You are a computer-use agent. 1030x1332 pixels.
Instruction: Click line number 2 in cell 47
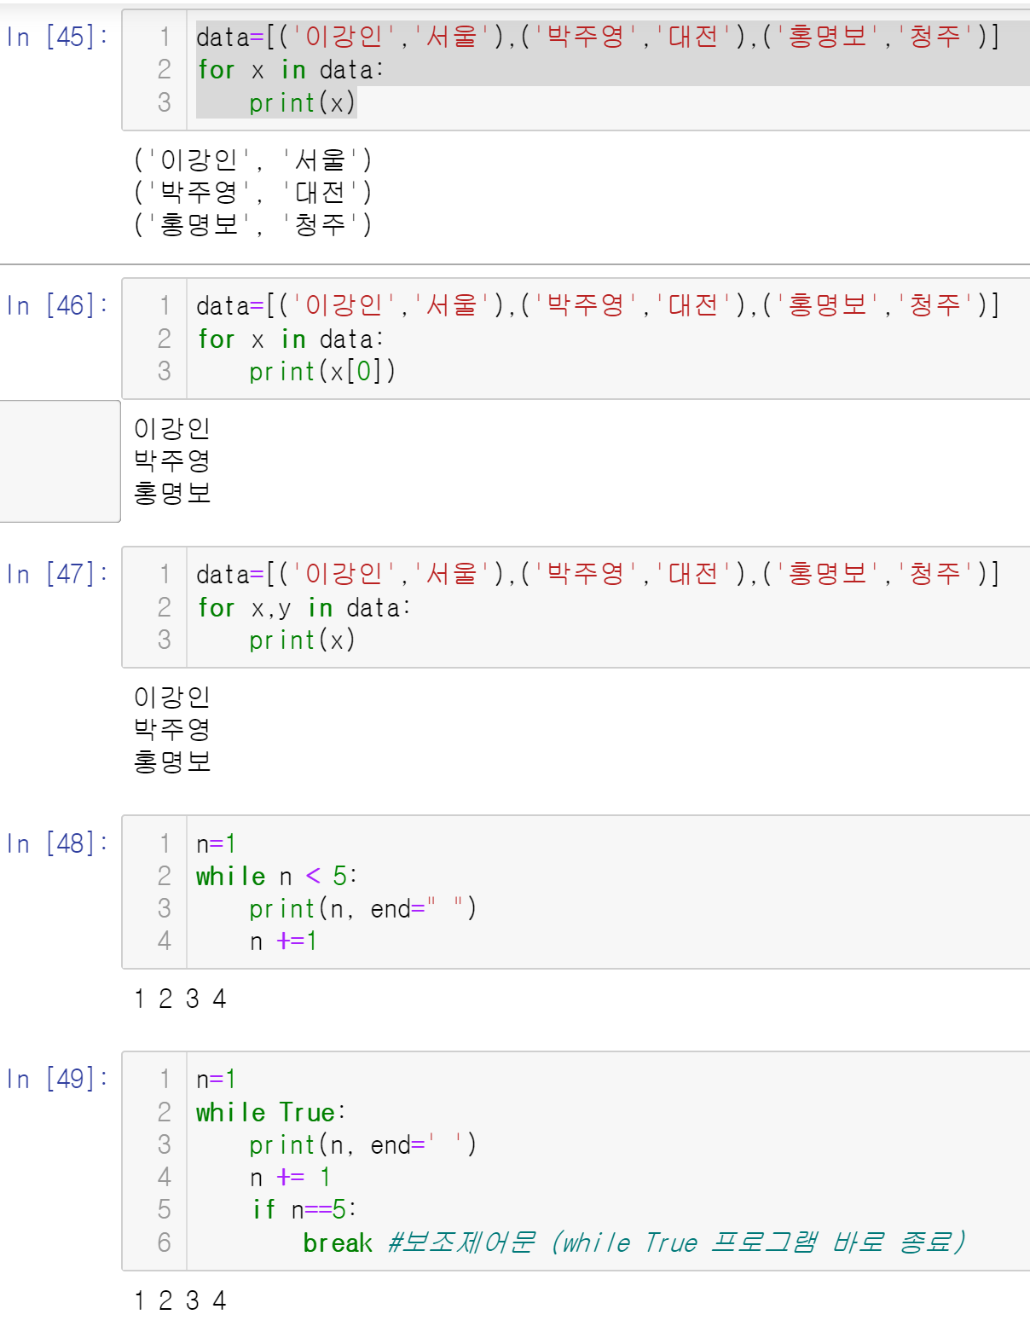tap(165, 607)
